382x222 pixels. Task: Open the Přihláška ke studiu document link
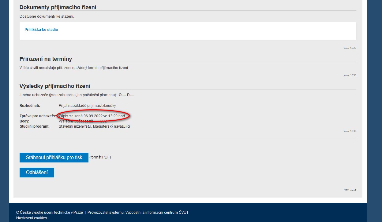tap(41, 30)
